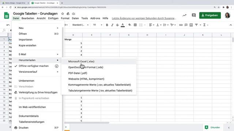
Task: Open horizontal align options
Action: tap(151, 25)
